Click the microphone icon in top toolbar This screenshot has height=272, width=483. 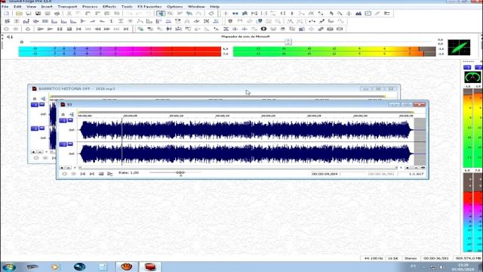coord(349,14)
